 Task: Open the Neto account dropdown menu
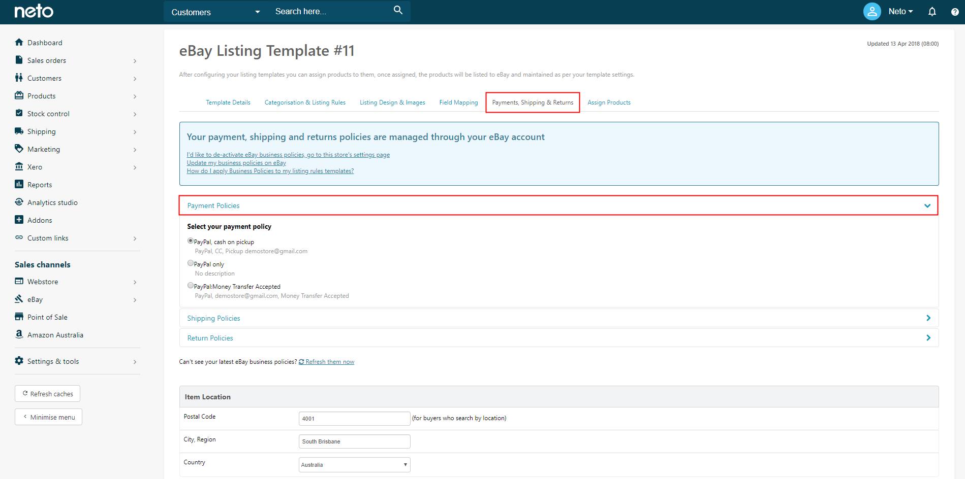(x=900, y=11)
